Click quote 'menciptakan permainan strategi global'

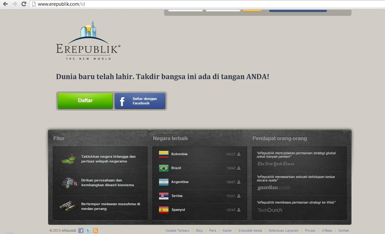(296, 155)
